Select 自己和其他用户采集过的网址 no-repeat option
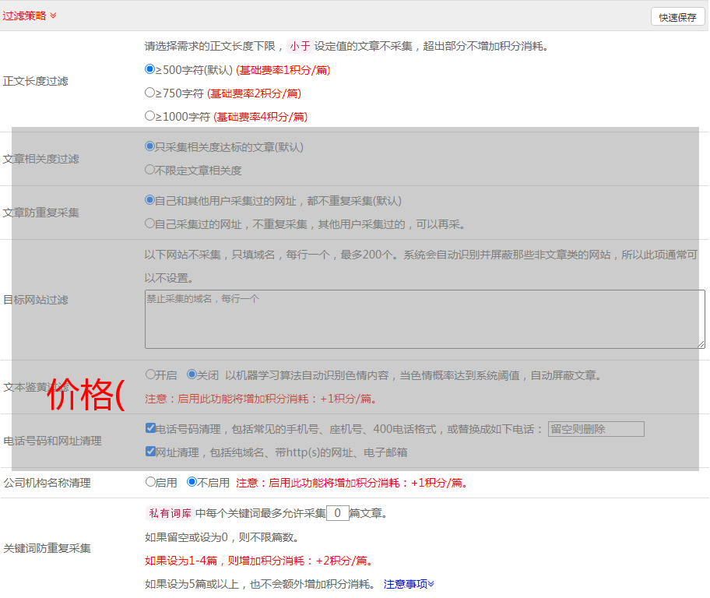This screenshot has width=710, height=598. 150,200
